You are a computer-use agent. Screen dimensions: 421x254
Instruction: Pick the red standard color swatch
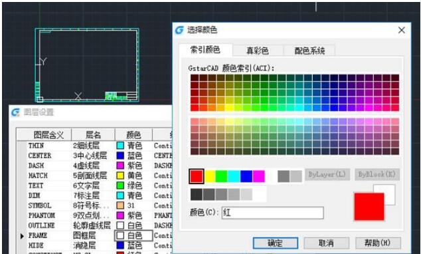tap(197, 176)
